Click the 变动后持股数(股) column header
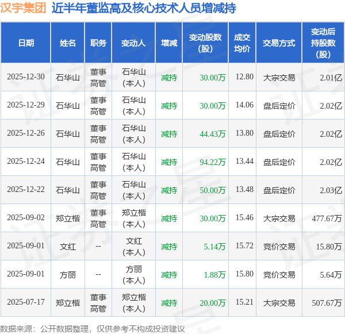Viewport: 345px width, 334px height. 323,43
